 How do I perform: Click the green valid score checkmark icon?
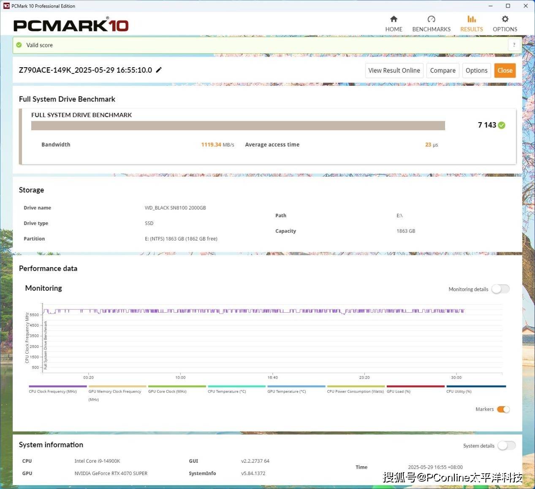tap(19, 45)
